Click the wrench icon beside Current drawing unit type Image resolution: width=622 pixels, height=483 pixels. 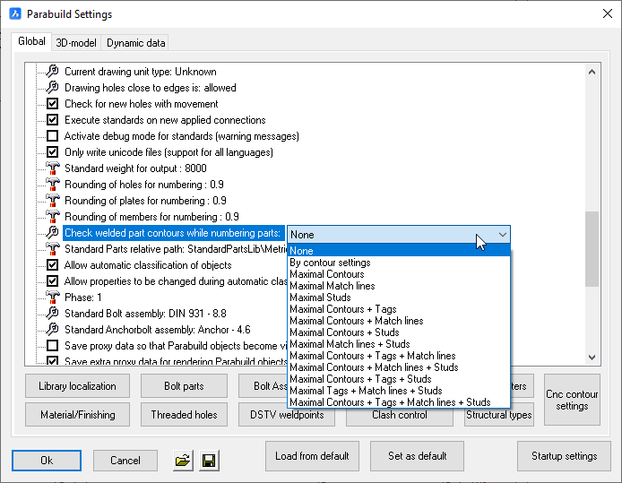point(53,72)
